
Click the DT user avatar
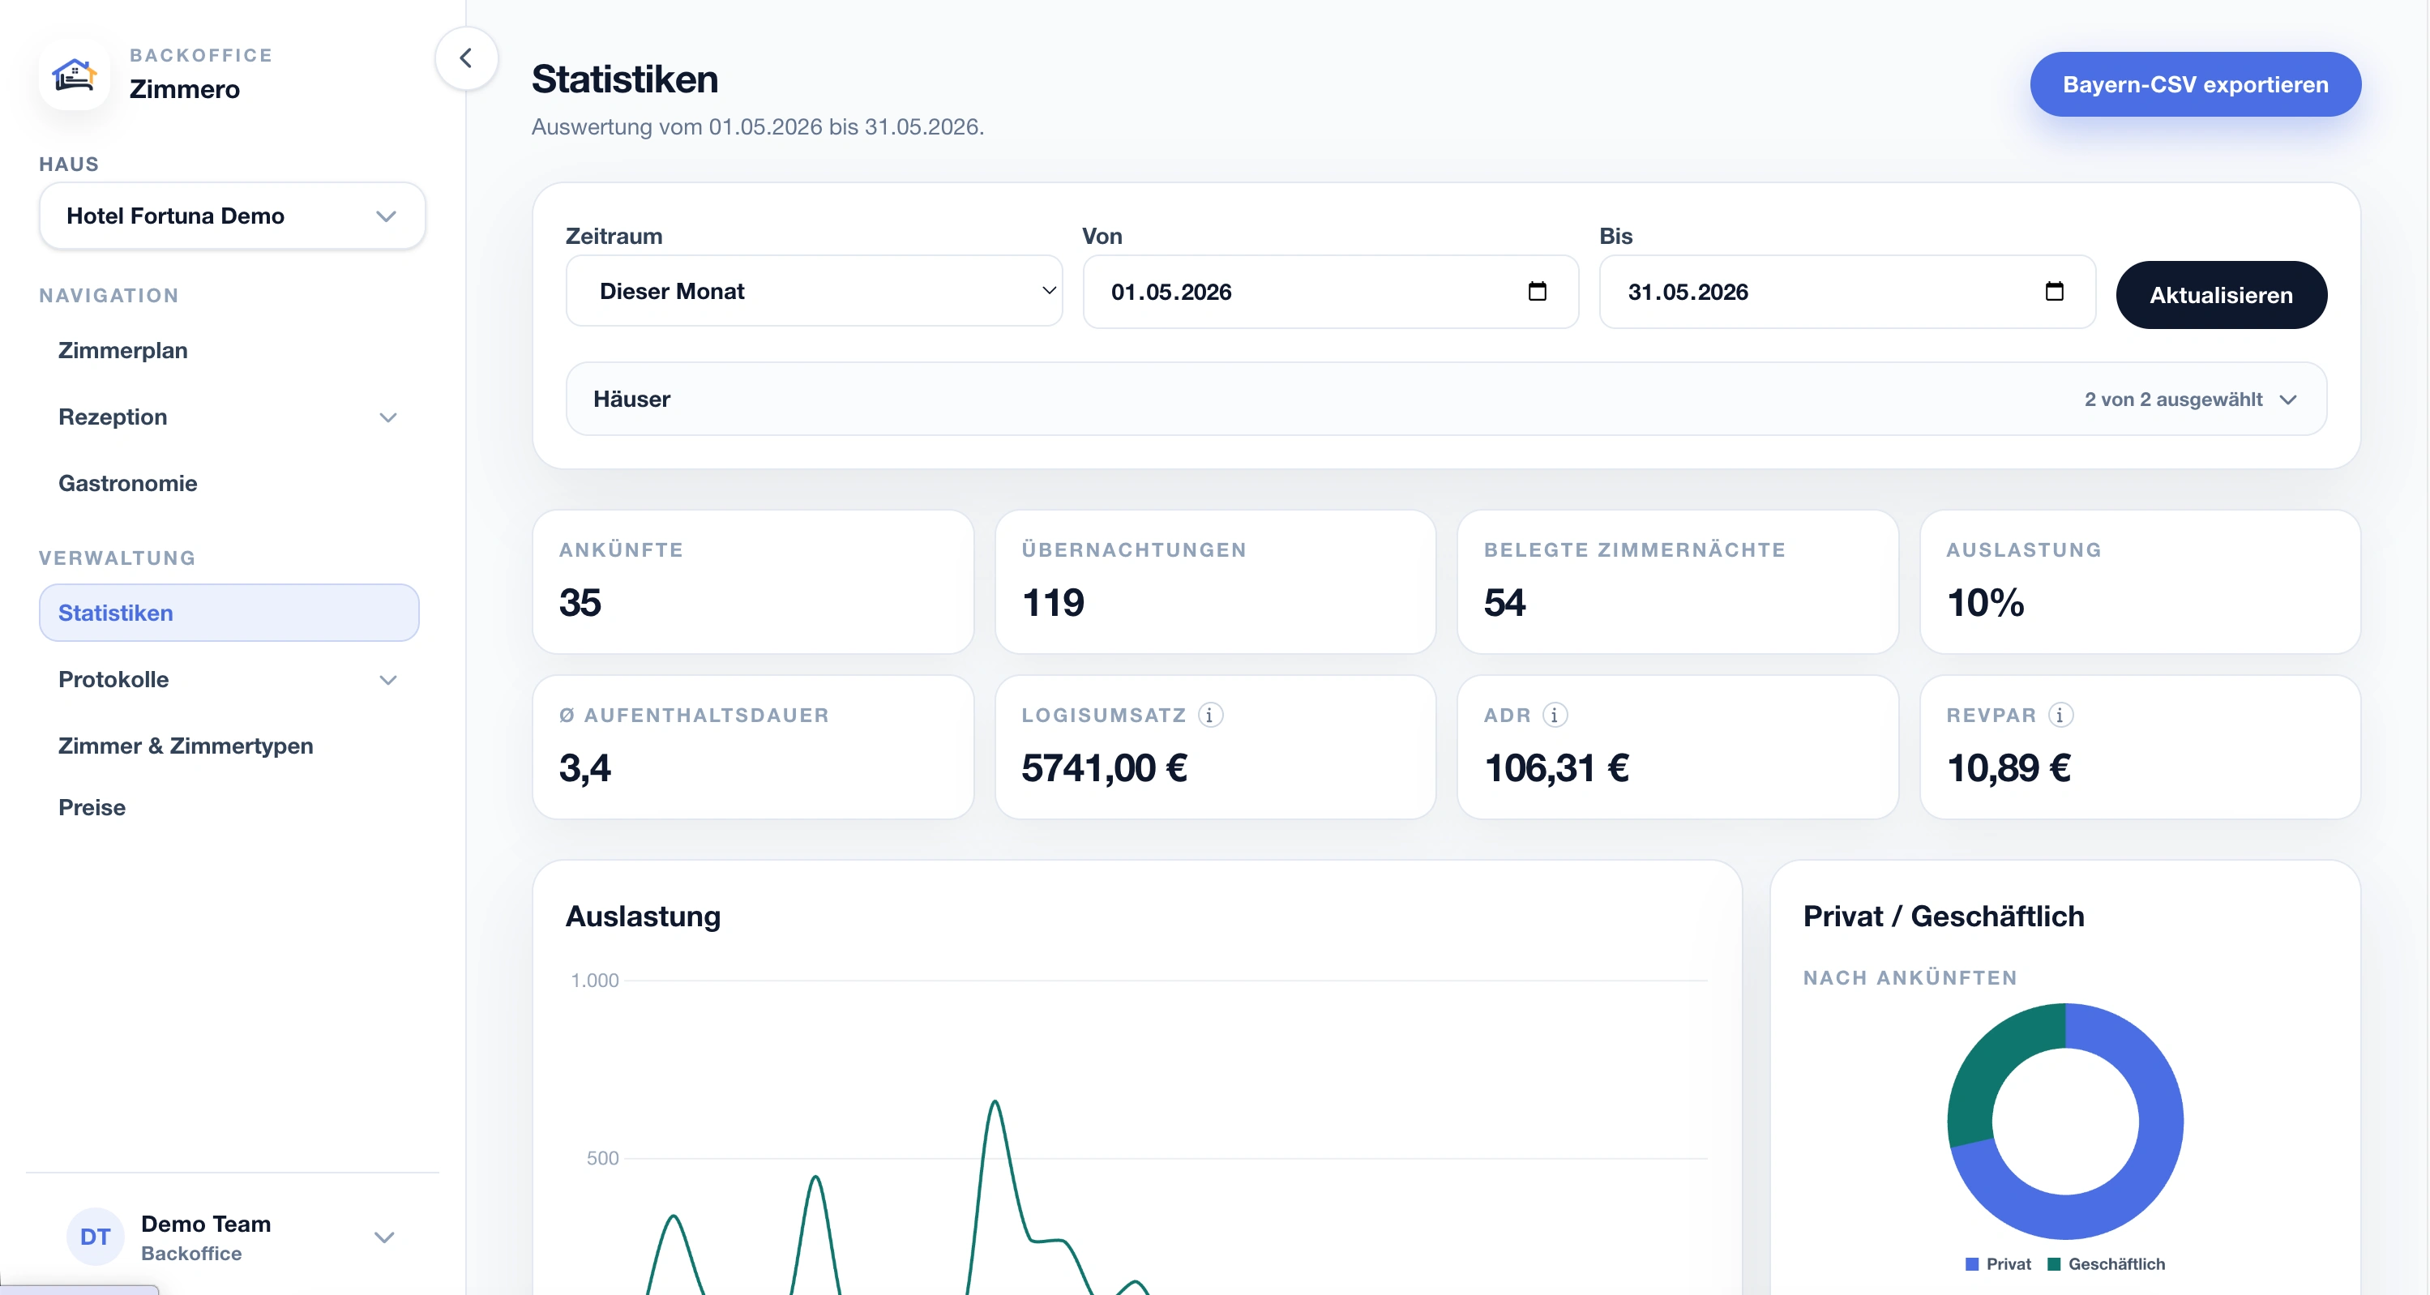tap(94, 1237)
